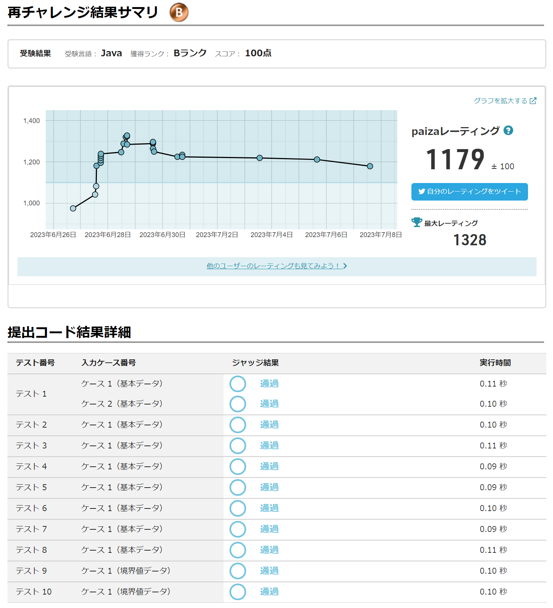Click the pass circle for Test 1 Case 2
This screenshot has height=608, width=553.
pyautogui.click(x=238, y=404)
